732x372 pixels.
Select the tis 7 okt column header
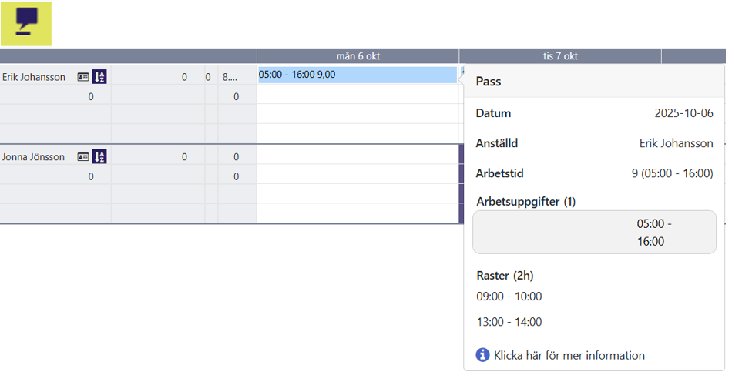[x=560, y=56]
